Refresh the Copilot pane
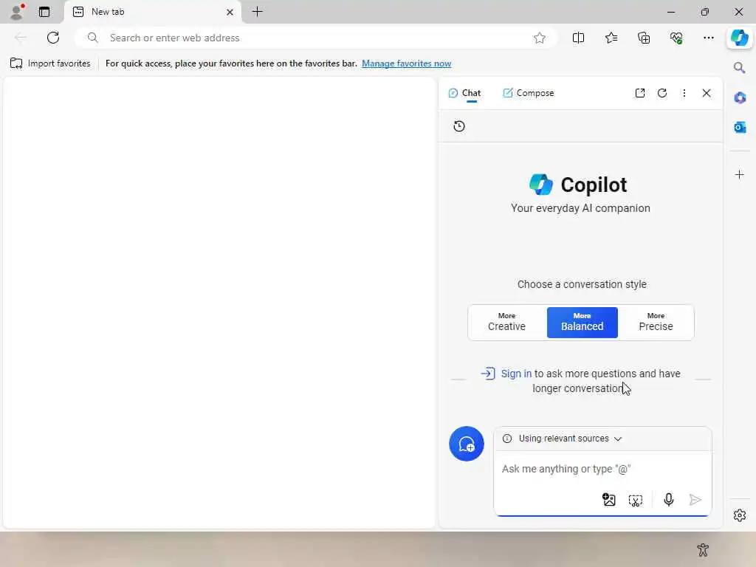This screenshot has width=756, height=567. tap(662, 93)
